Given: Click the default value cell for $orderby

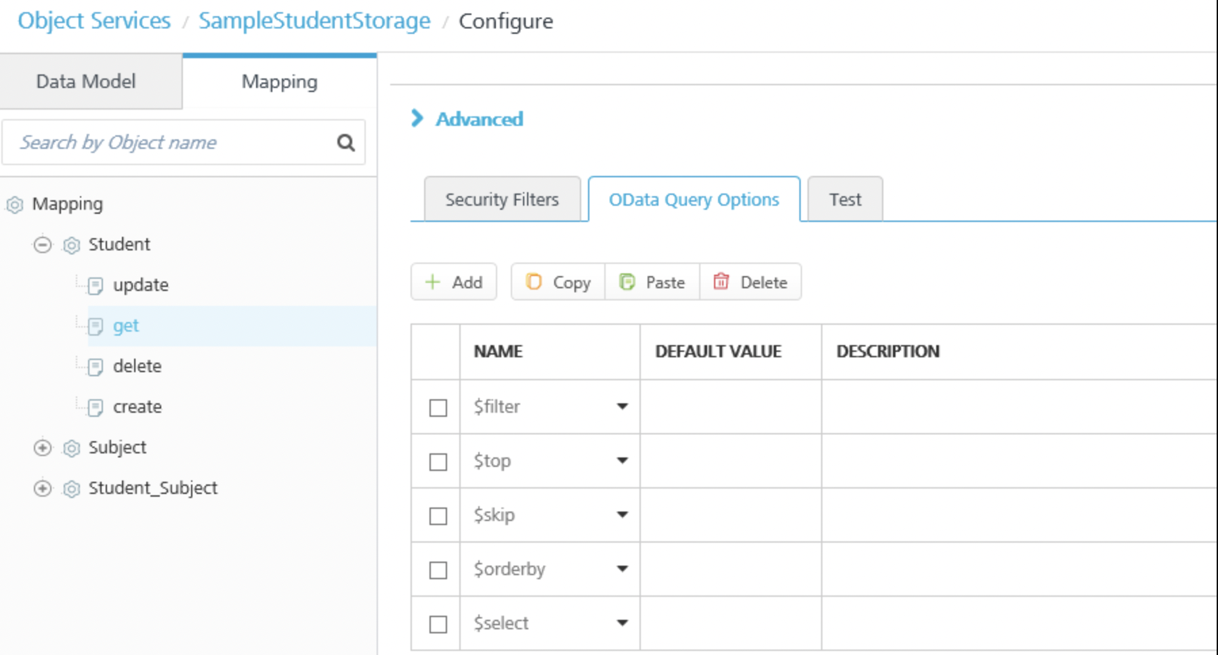Looking at the screenshot, I should tap(731, 569).
